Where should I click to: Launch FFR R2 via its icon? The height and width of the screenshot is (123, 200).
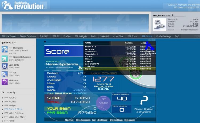coord(5,74)
